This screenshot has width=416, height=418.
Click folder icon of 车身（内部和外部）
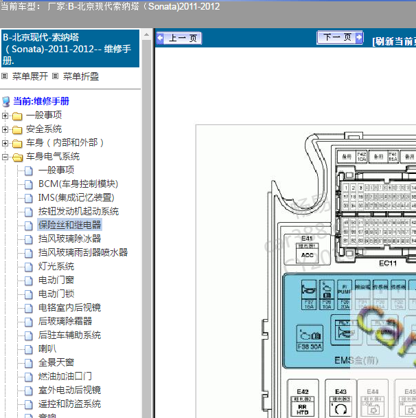[x=17, y=144]
